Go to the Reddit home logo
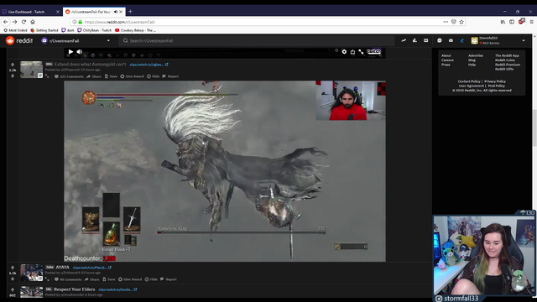537x302 pixels. click(19, 41)
